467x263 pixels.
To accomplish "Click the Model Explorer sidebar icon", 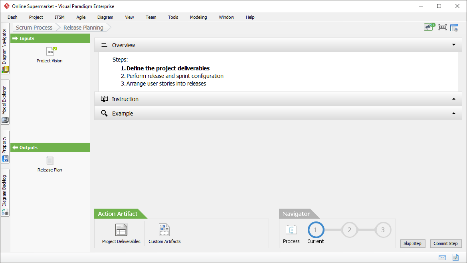I will coord(5,120).
